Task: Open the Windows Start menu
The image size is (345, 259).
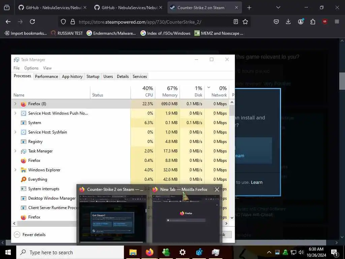Action: coord(8,252)
